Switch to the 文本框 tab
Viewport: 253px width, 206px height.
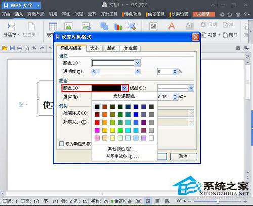click(130, 48)
